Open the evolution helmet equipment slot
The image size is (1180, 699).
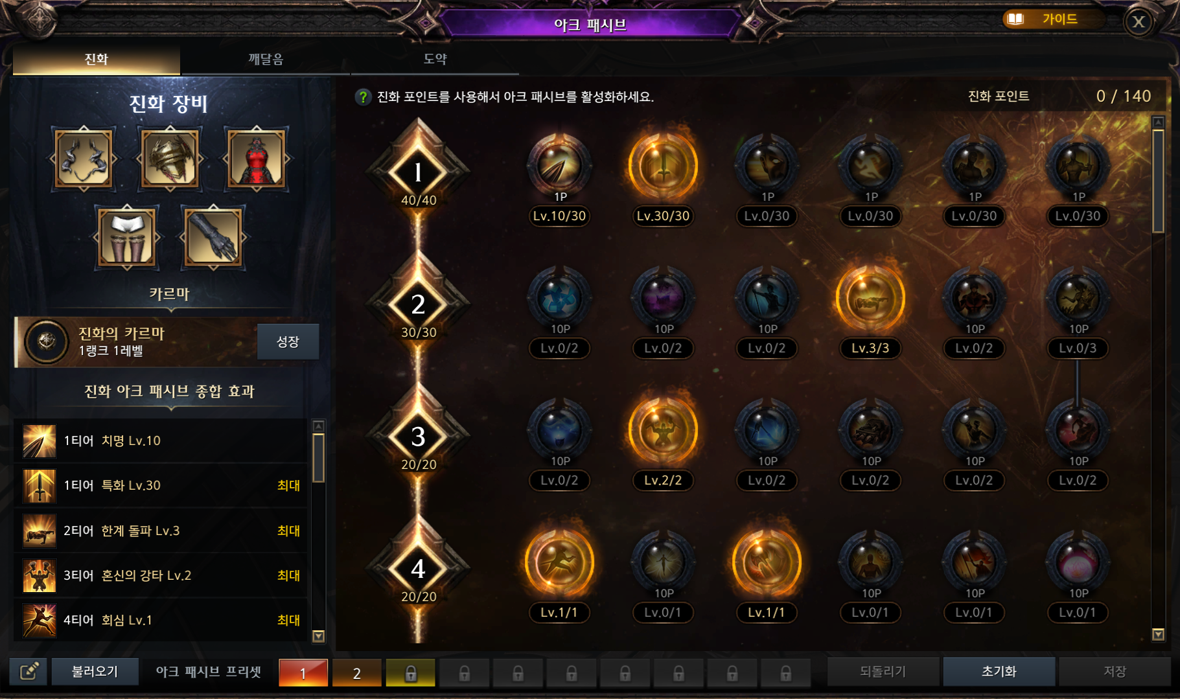point(170,159)
